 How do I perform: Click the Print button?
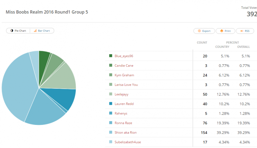(x=225, y=31)
